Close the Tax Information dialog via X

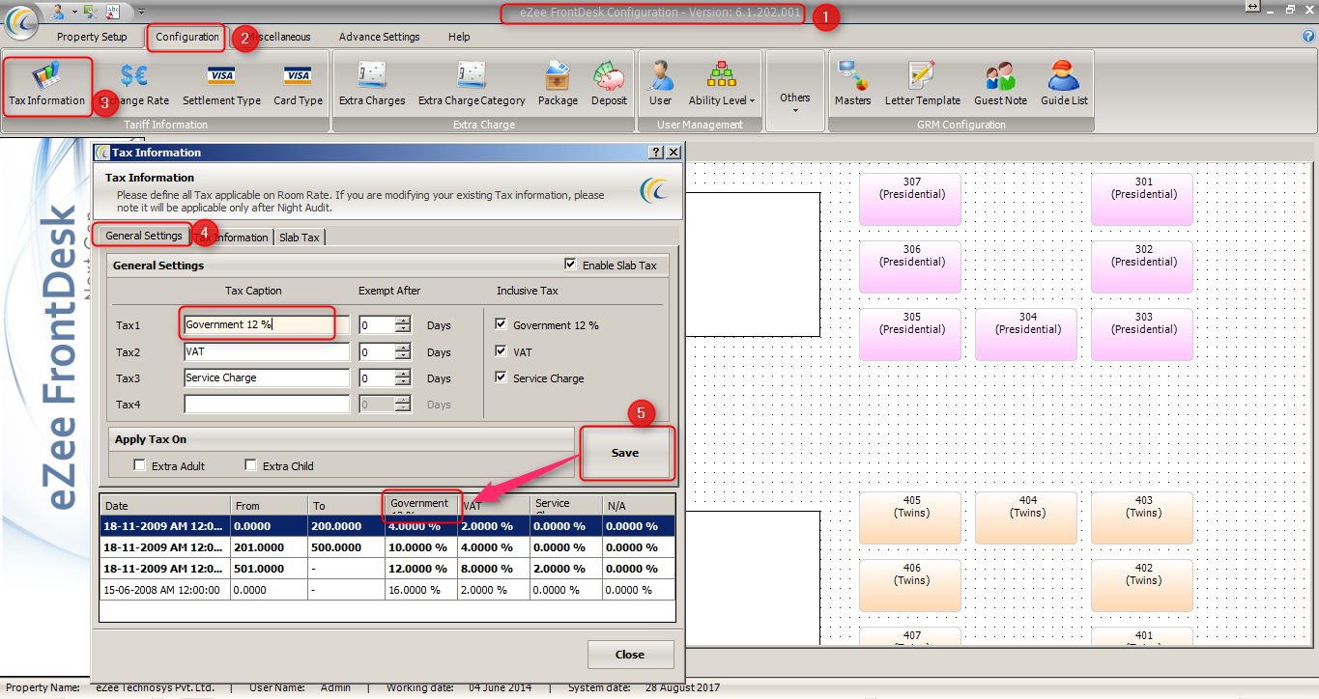[x=674, y=153]
